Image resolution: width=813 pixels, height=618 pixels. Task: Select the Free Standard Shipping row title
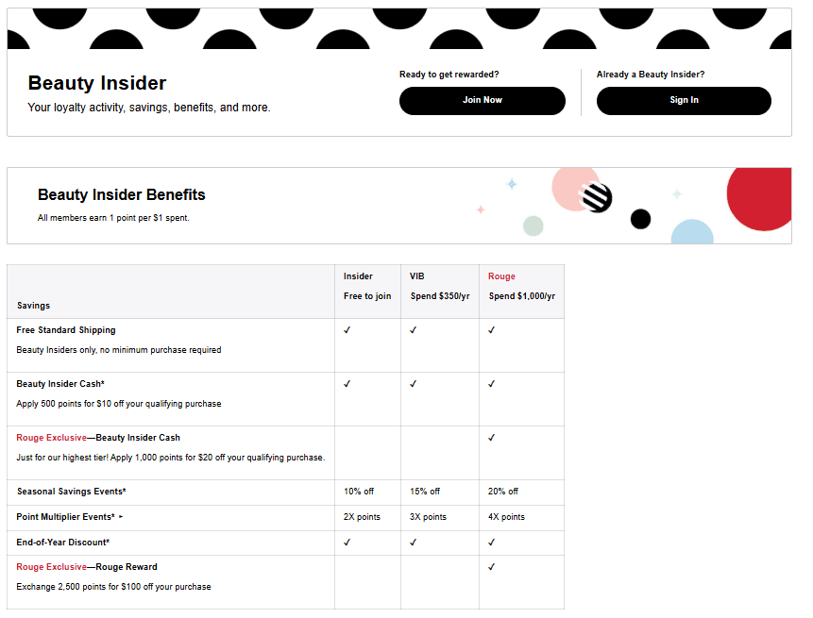[66, 330]
